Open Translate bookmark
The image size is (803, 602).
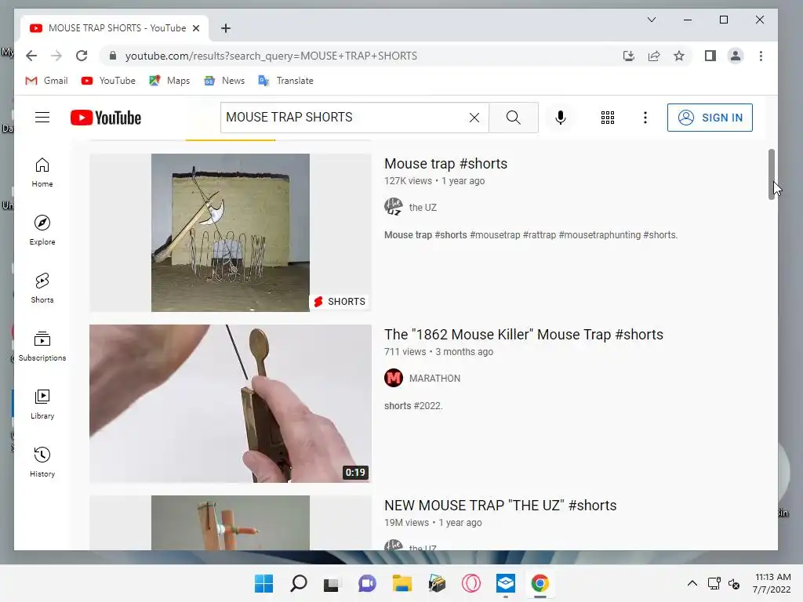coord(285,81)
